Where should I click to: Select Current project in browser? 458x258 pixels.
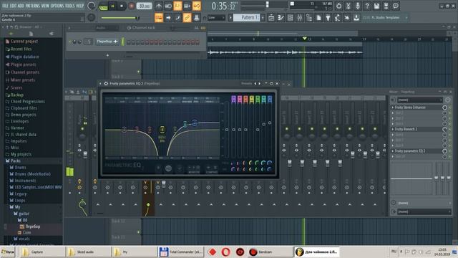(x=24, y=42)
